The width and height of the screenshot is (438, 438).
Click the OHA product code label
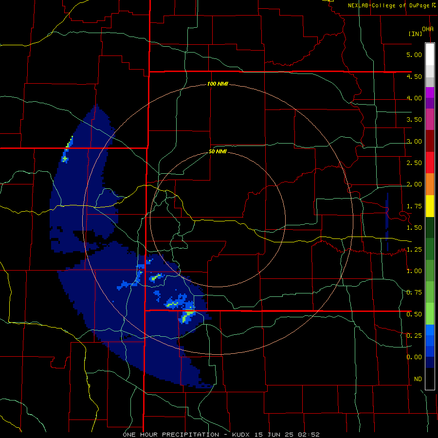(428, 29)
